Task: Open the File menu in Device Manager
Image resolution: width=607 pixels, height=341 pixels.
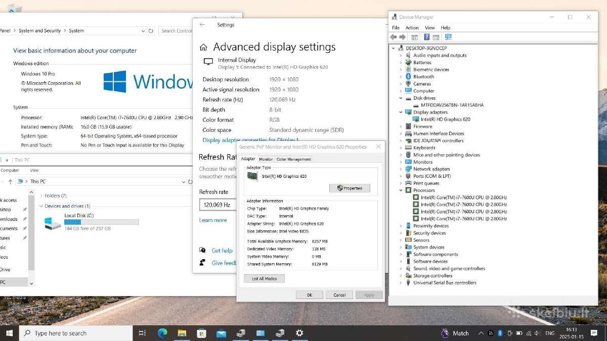Action: click(396, 28)
